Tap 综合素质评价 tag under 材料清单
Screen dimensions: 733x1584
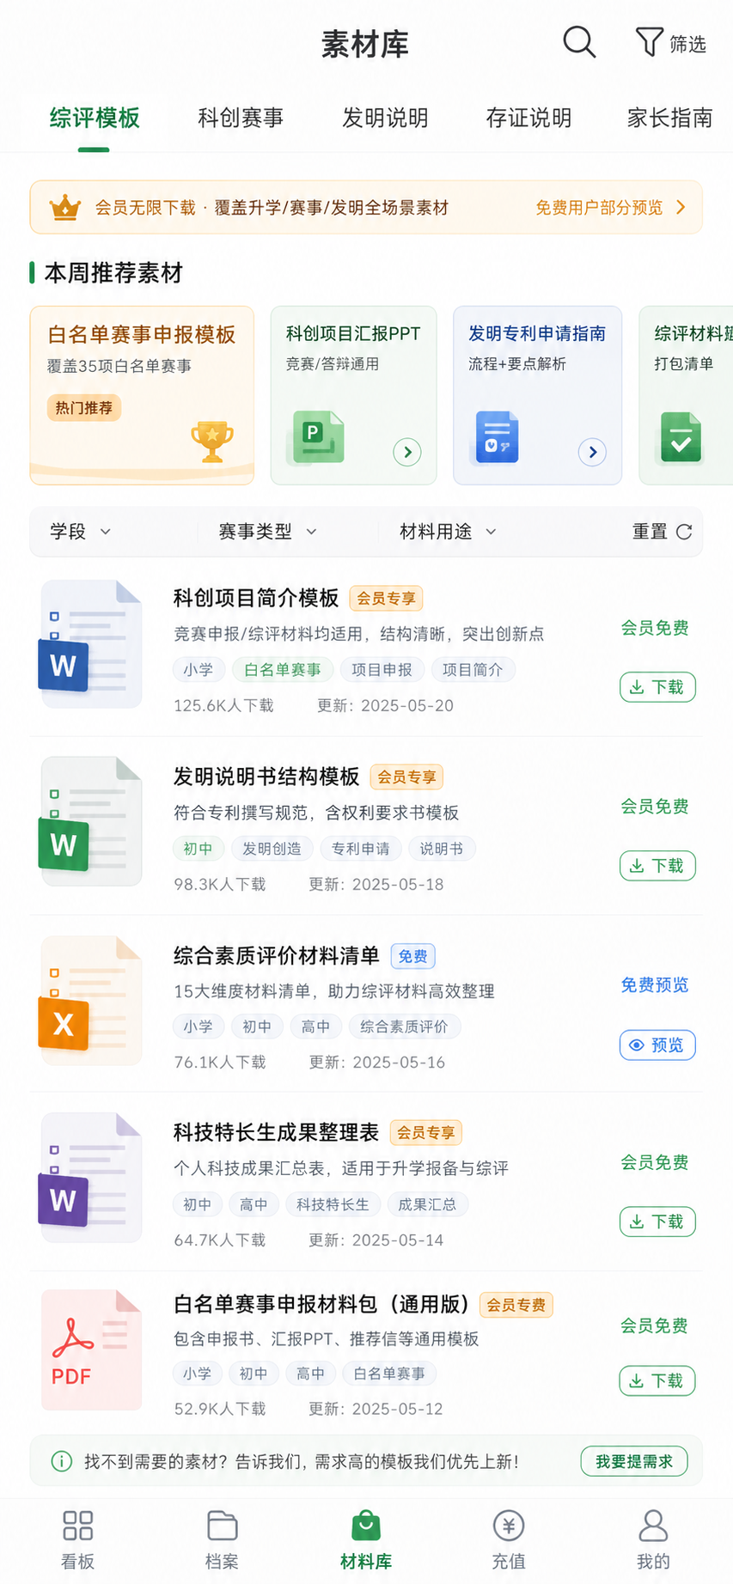coord(404,1027)
